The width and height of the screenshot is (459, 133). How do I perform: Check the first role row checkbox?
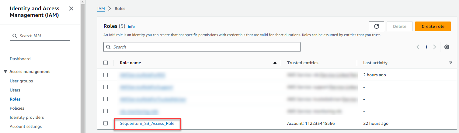click(x=106, y=75)
